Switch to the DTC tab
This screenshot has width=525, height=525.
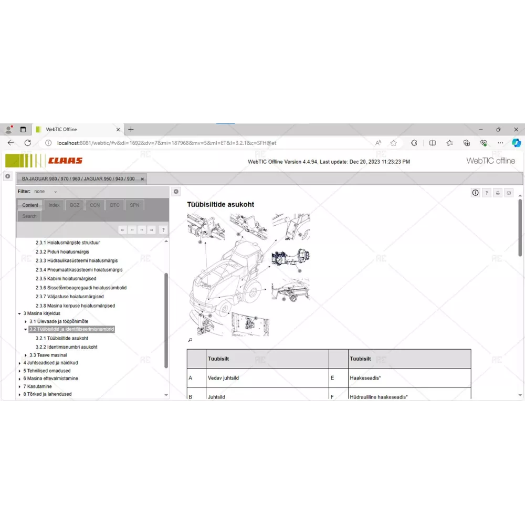tap(114, 205)
